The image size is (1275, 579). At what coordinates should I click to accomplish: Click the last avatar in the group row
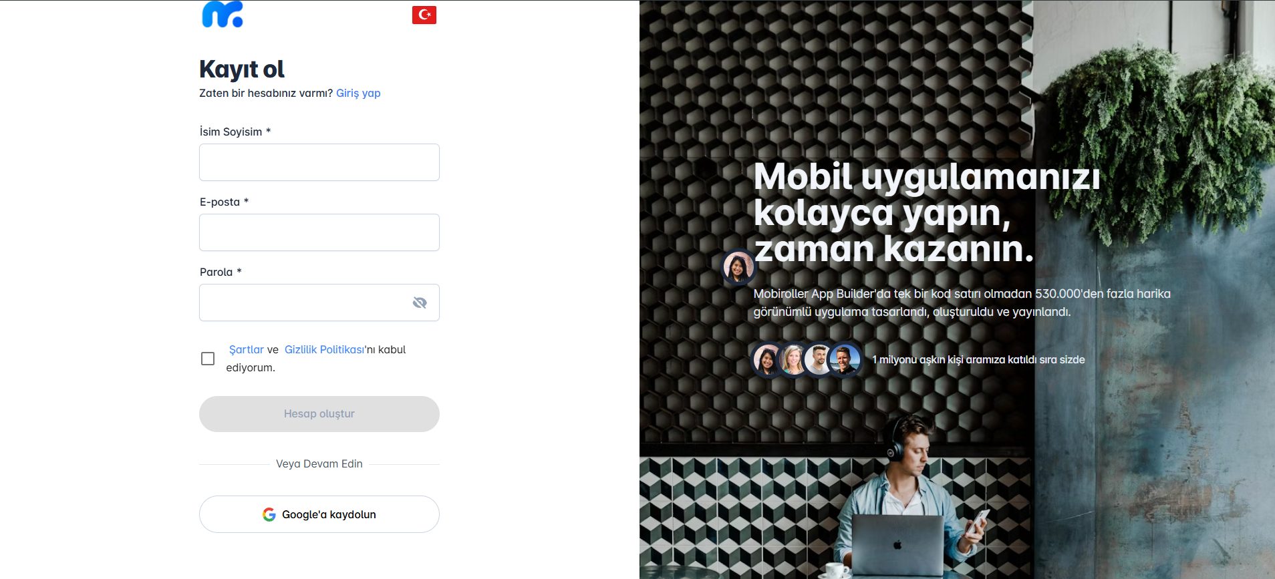tap(845, 360)
